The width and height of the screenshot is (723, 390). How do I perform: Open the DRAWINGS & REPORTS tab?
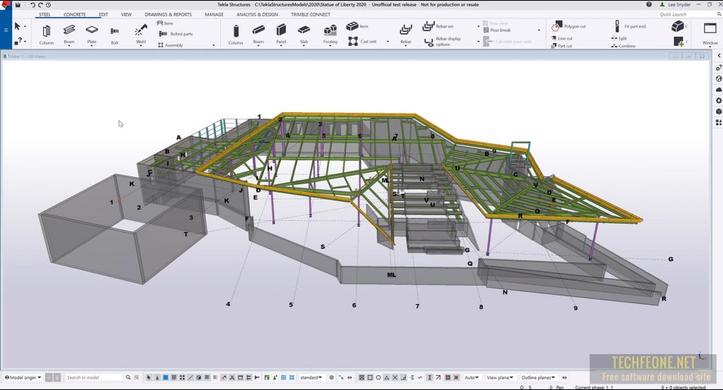[x=168, y=14]
